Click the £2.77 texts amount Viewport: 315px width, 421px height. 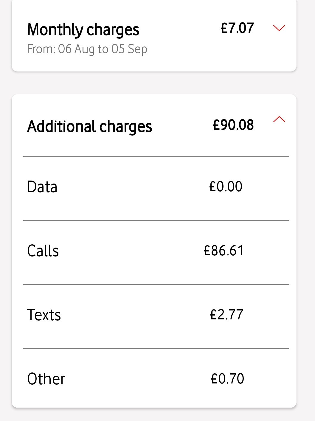coord(226,315)
